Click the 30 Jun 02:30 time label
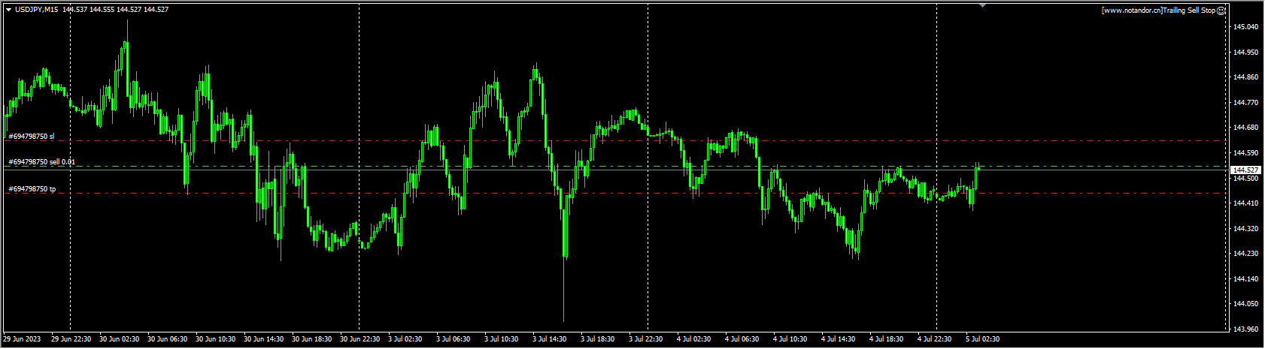 (119, 339)
